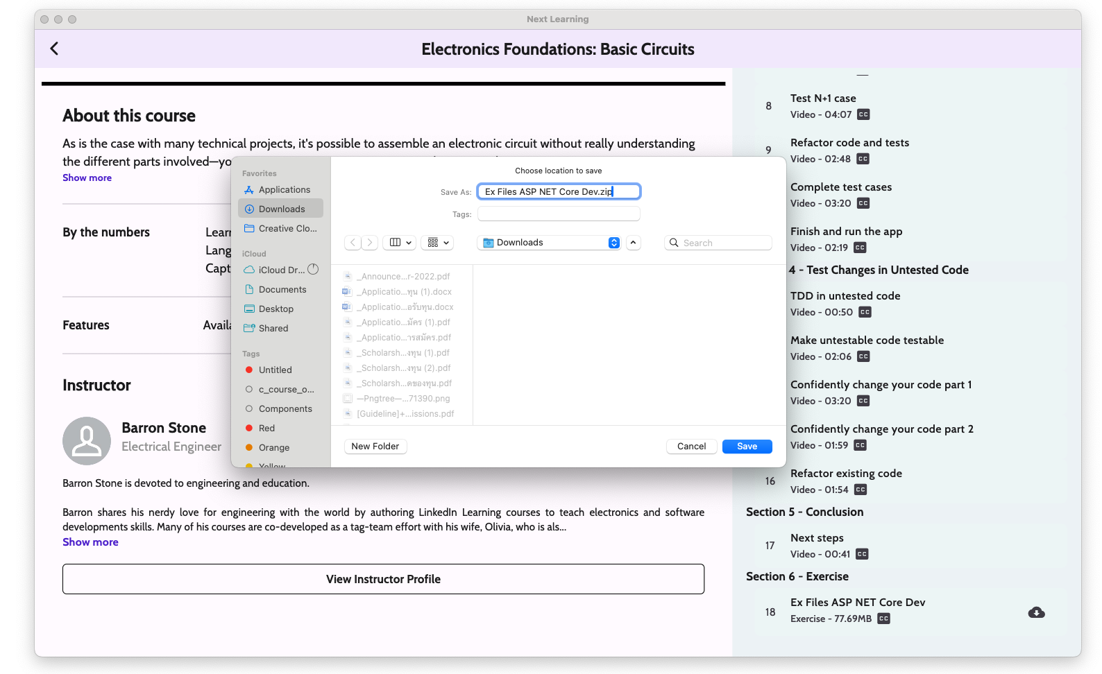
Task: Click the forward navigation arrow in the save dialog
Action: tap(370, 243)
